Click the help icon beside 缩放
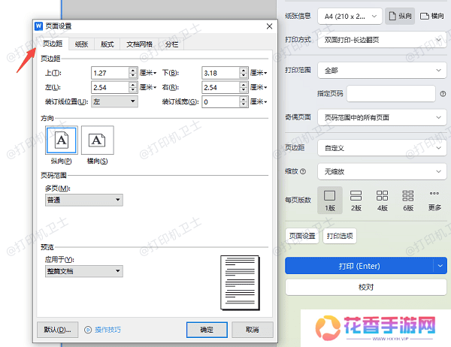Image resolution: width=451 pixels, height=347 pixels. 303,172
